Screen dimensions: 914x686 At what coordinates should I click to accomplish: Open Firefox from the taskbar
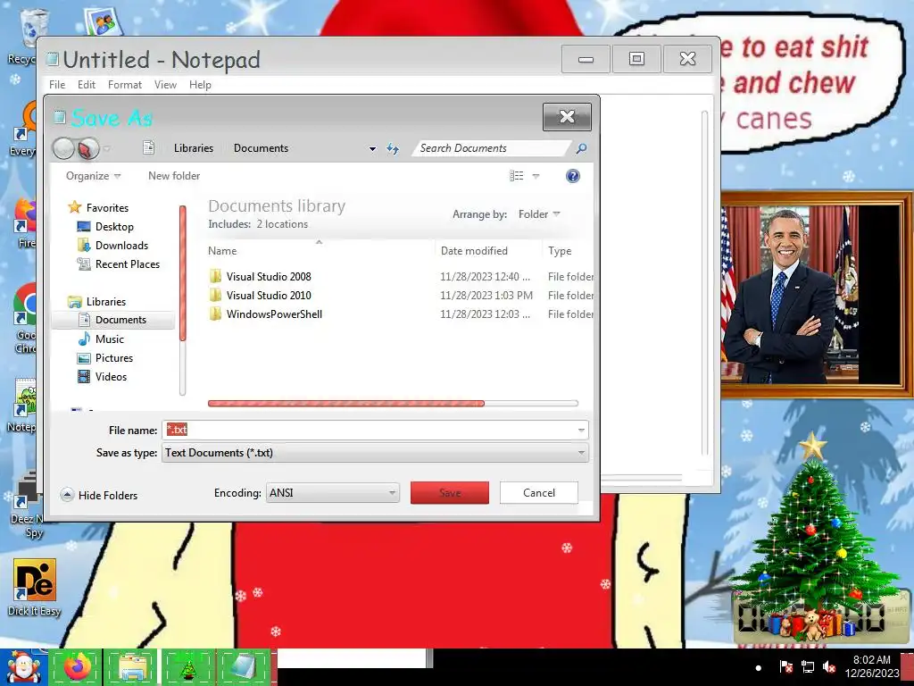tap(77, 666)
